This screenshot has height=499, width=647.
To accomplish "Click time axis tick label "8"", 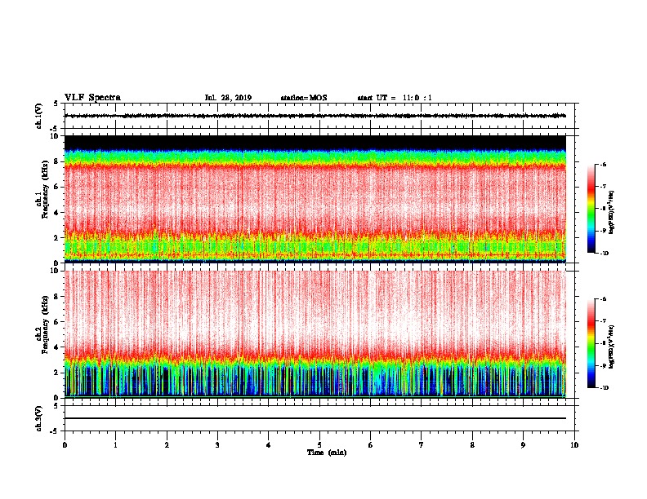I will pos(472,445).
